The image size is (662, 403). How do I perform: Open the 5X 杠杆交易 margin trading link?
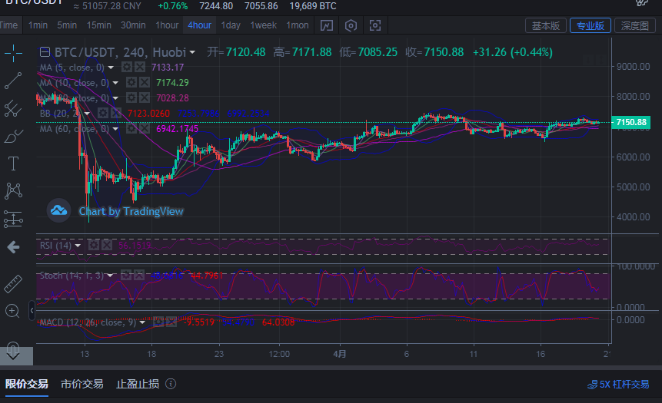click(618, 385)
